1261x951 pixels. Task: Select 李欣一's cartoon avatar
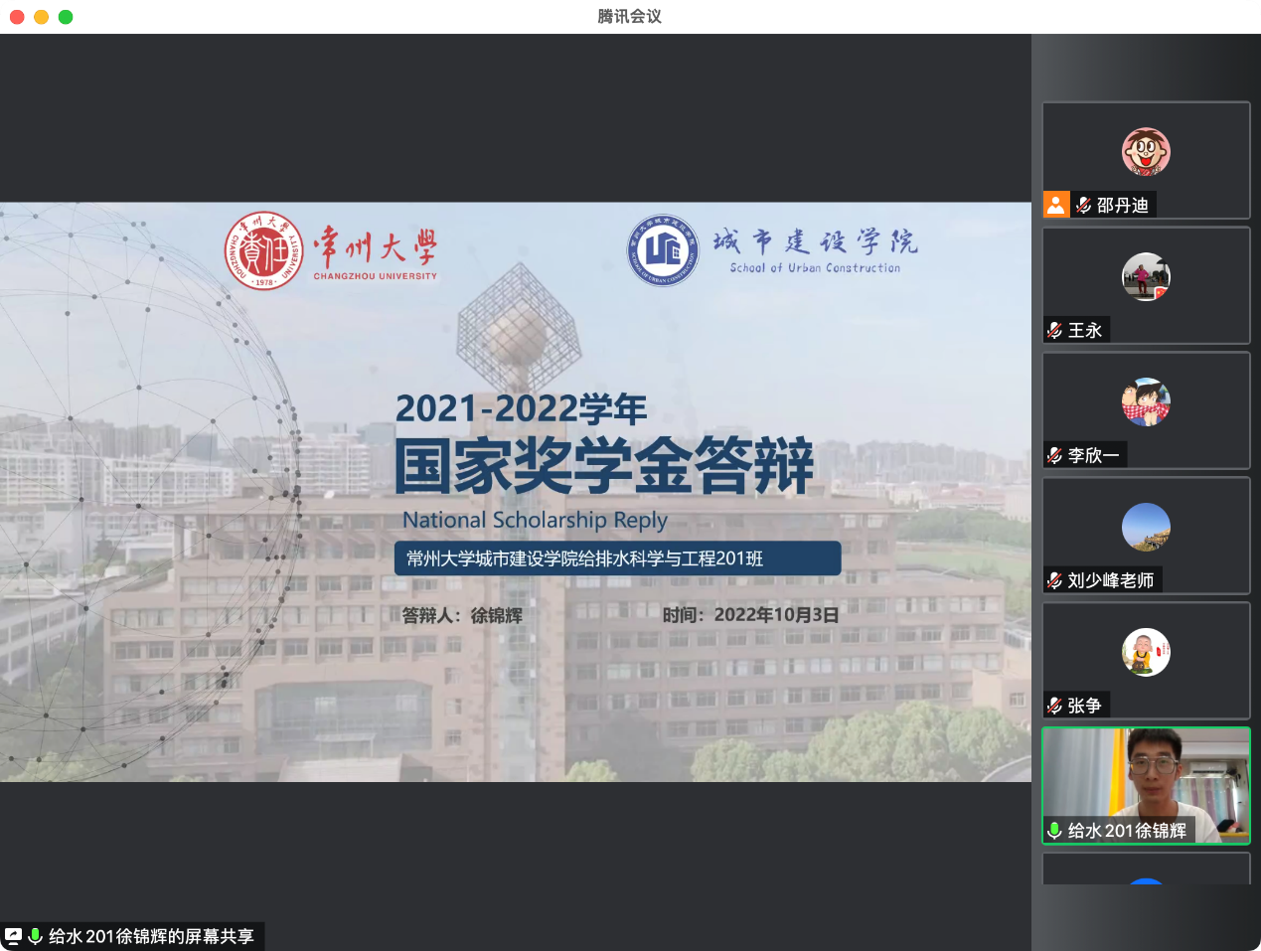[x=1146, y=402]
